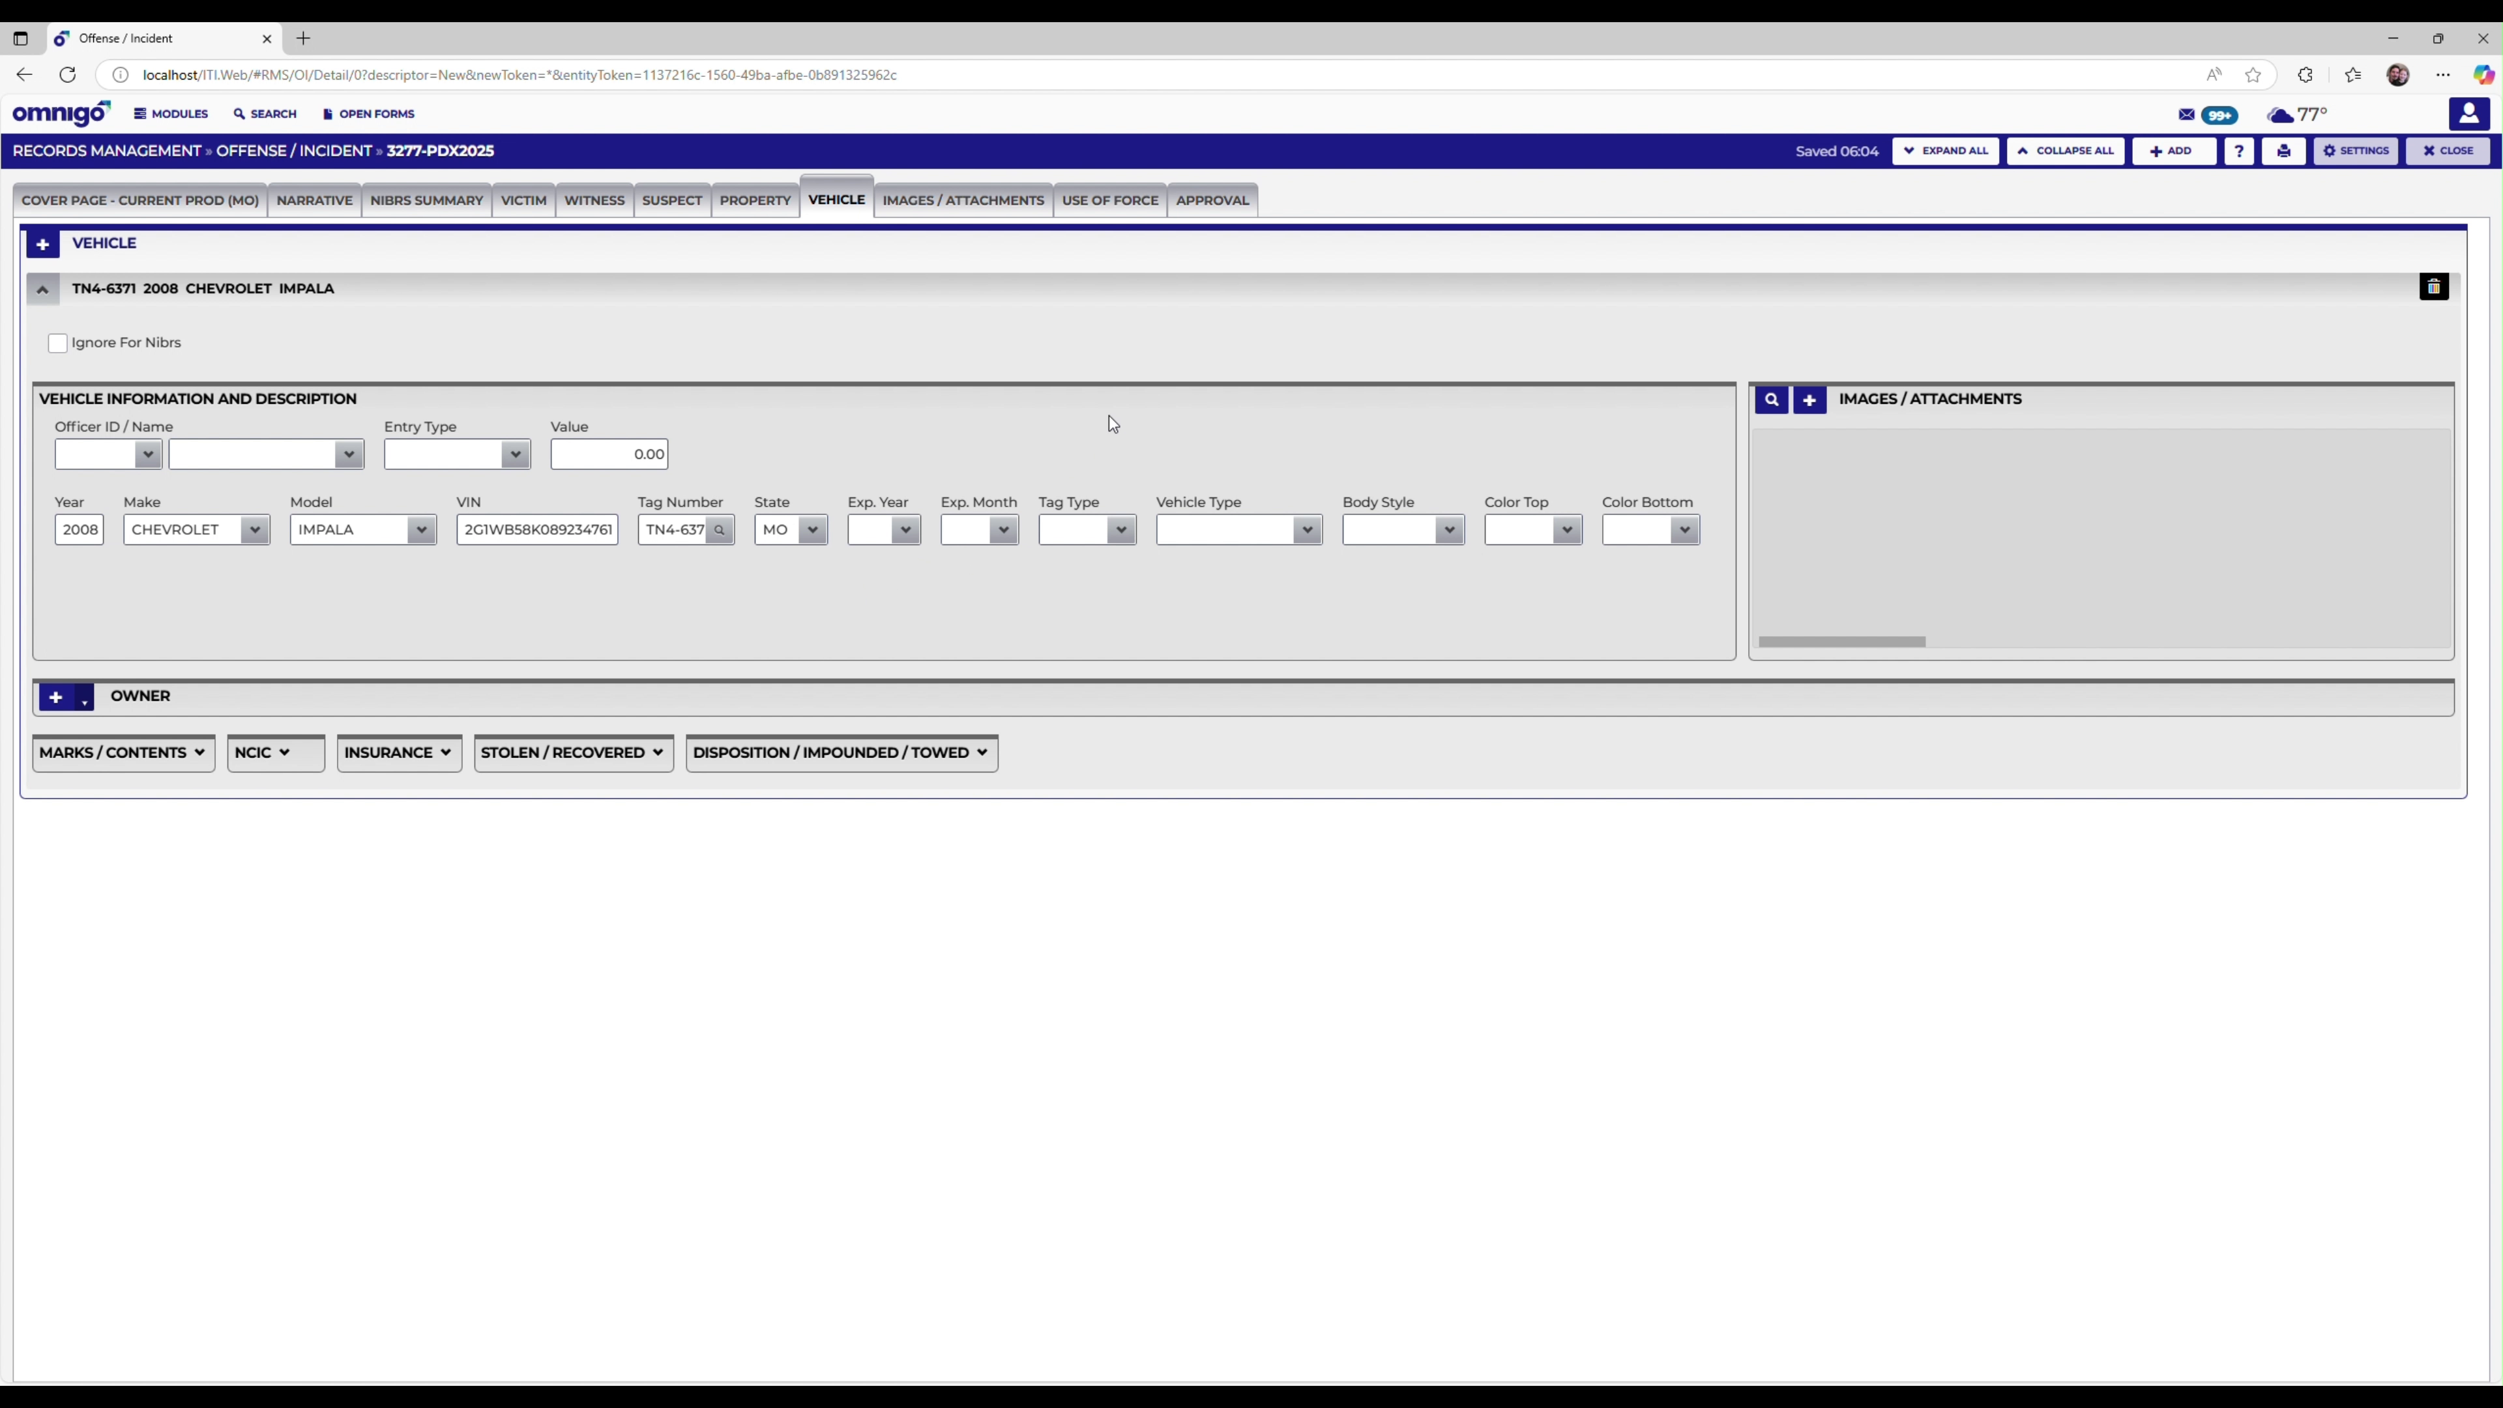Screen dimensions: 2503x1408
Task: Click inside the VIN input field
Action: tap(536, 529)
